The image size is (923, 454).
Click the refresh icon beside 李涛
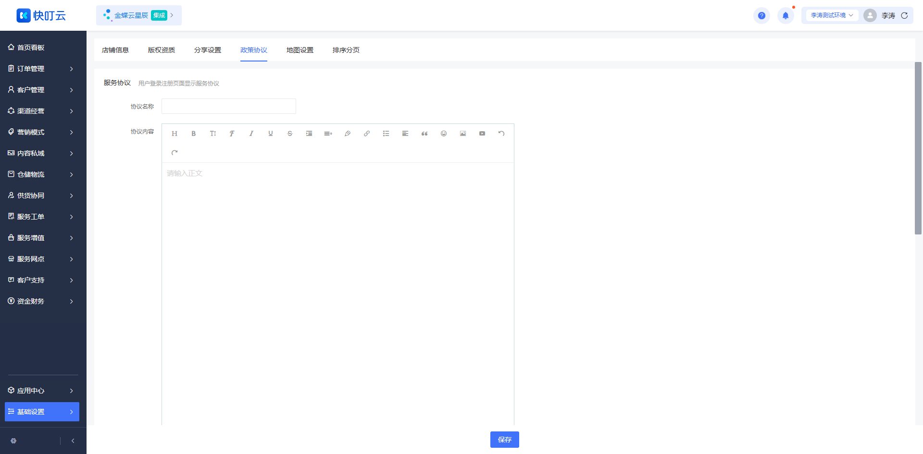904,15
